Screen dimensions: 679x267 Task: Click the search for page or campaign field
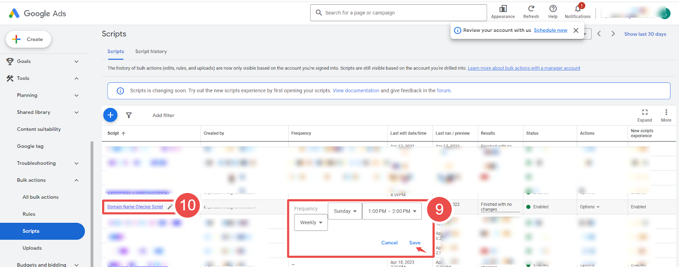(398, 13)
